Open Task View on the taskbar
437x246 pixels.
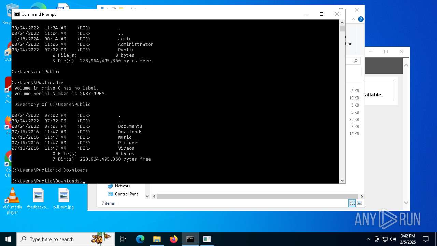(123, 239)
